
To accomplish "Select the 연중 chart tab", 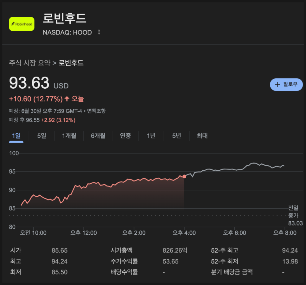I will pos(125,136).
